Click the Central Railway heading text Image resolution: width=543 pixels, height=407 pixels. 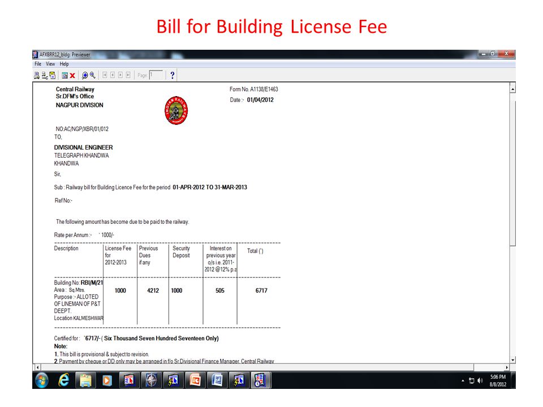(75, 89)
